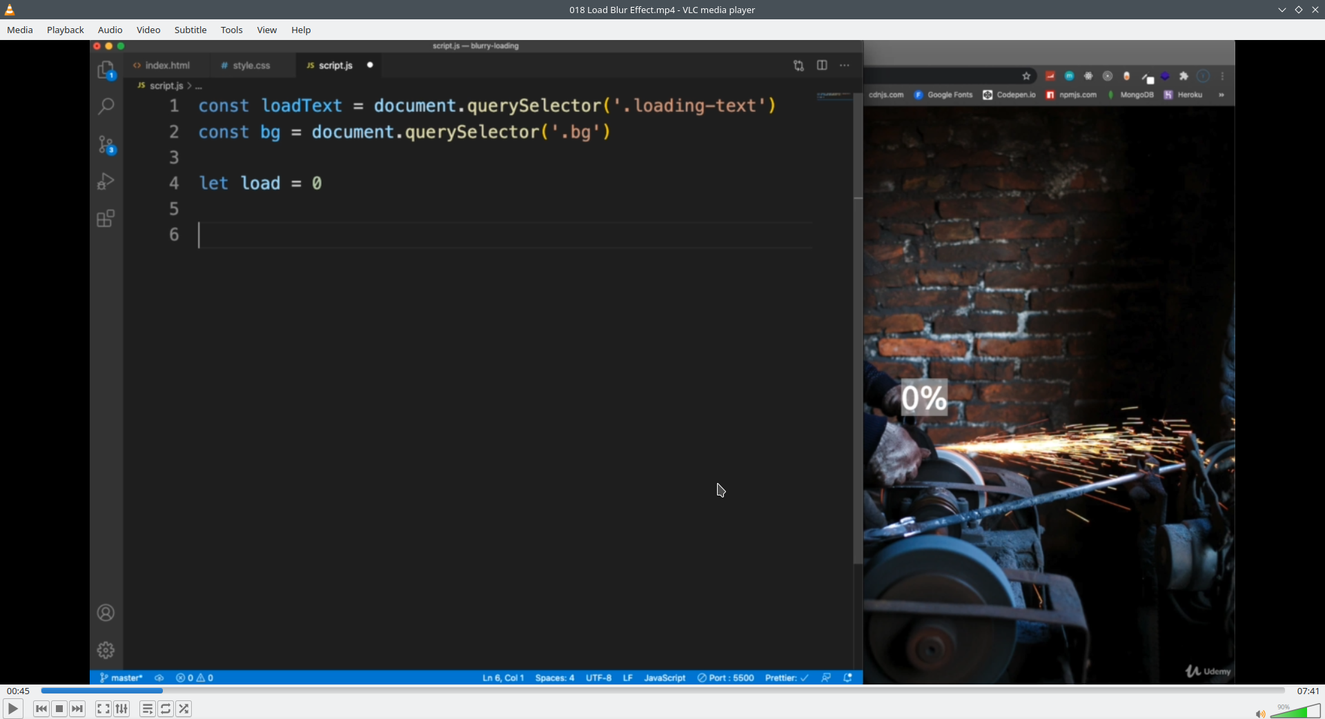Click the notification bell in VS Code status bar
Image resolution: width=1325 pixels, height=719 pixels.
click(x=848, y=678)
